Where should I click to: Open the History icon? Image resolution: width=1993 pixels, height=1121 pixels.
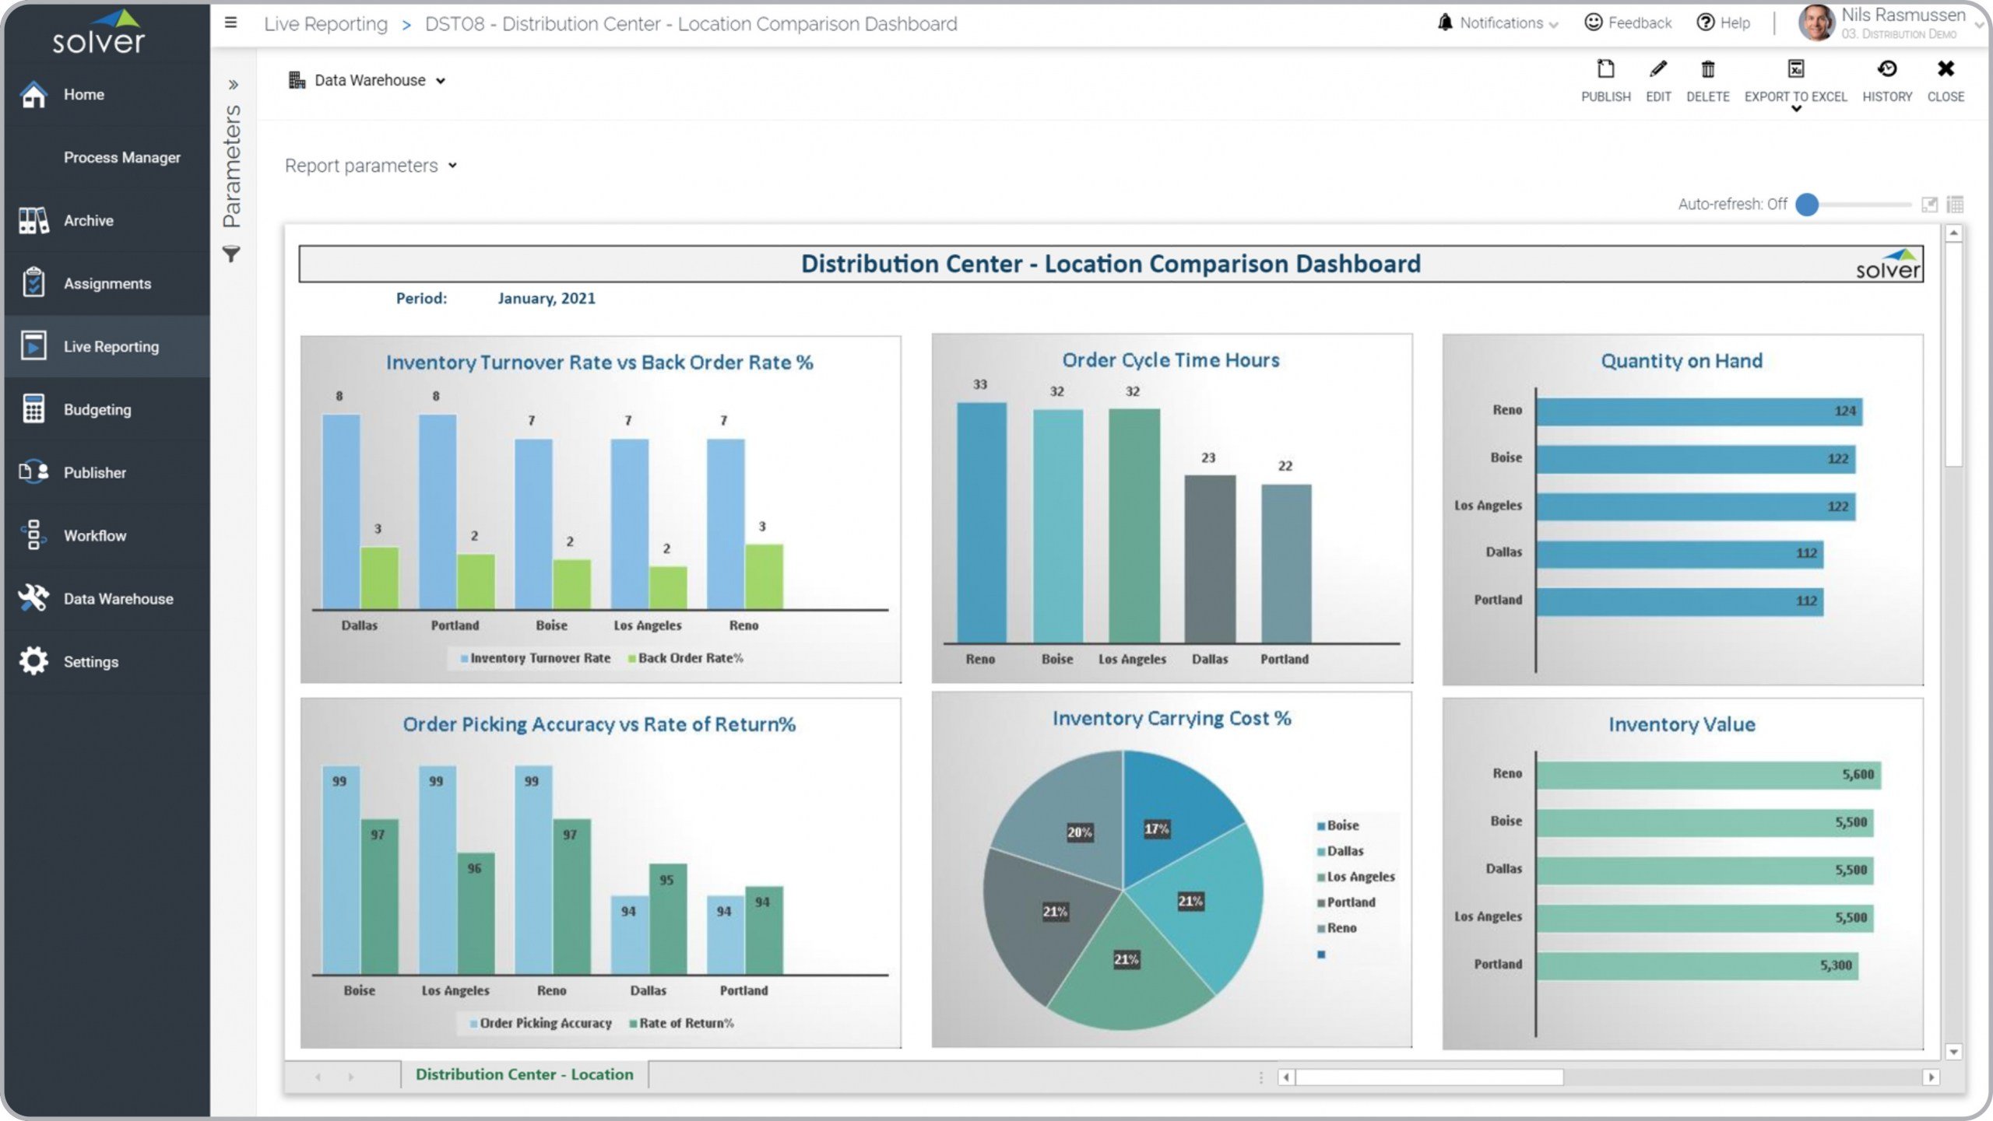coord(1886,70)
